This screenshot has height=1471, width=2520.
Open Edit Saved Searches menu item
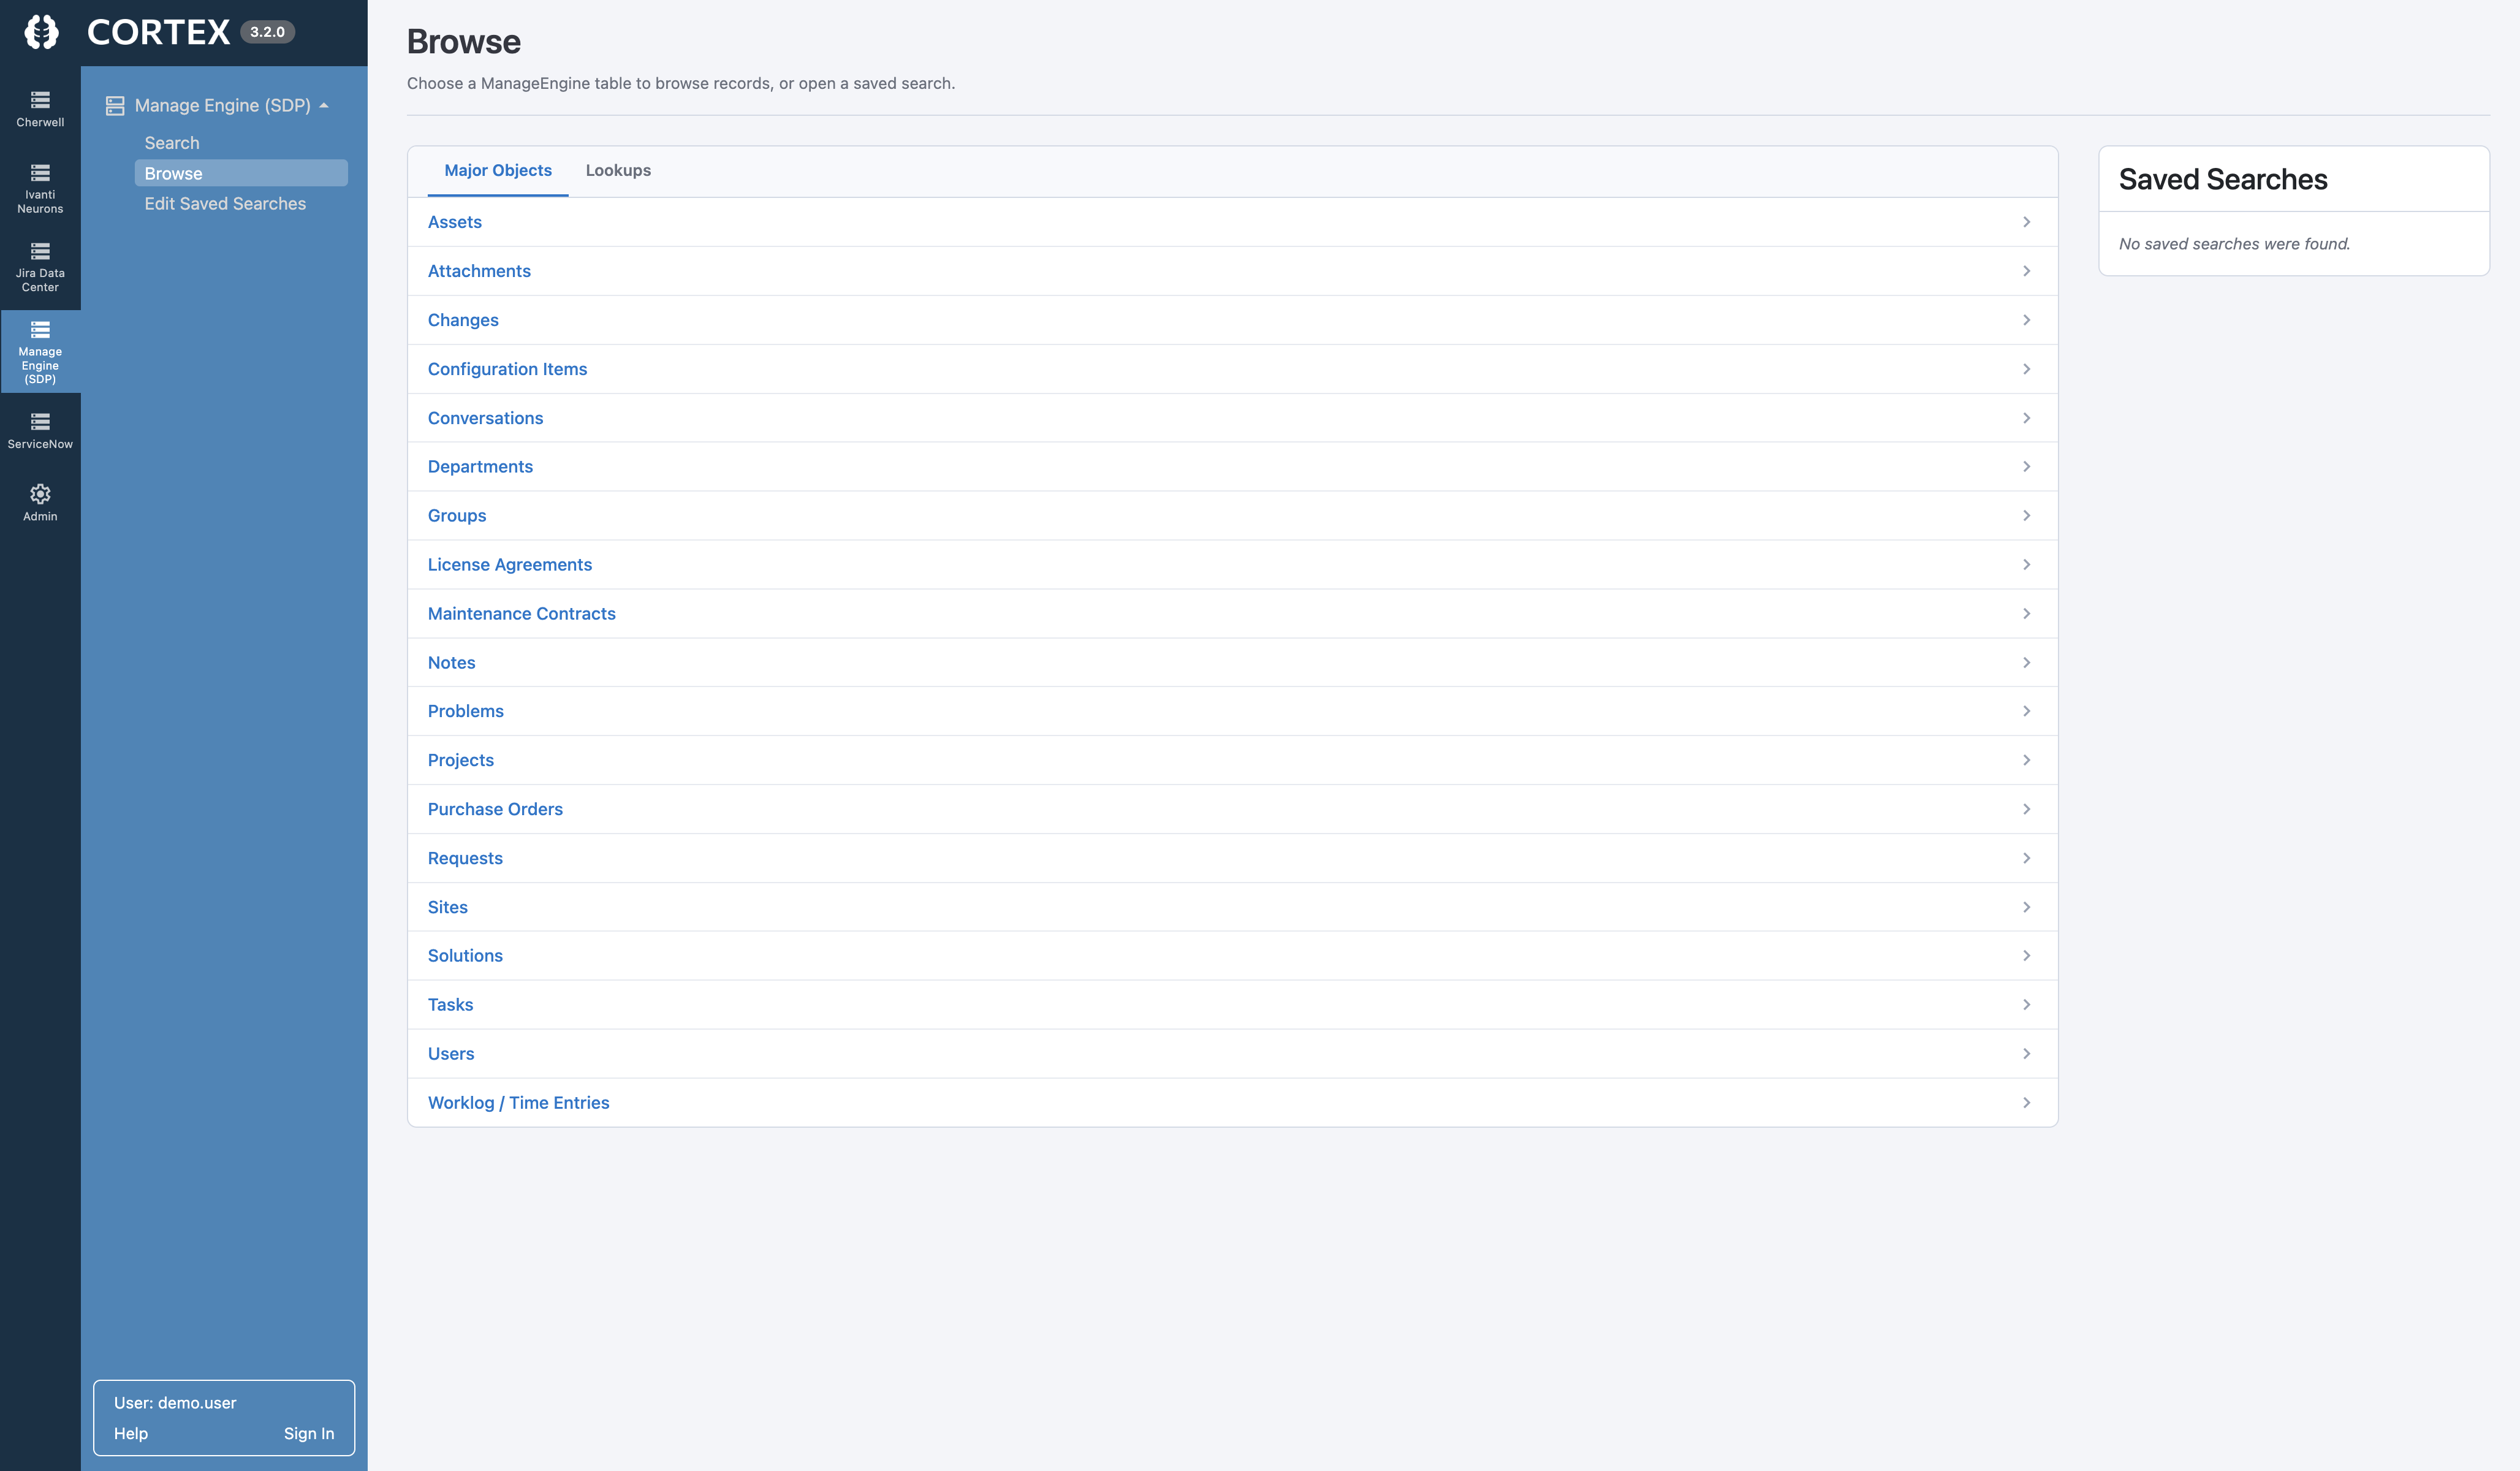(225, 204)
